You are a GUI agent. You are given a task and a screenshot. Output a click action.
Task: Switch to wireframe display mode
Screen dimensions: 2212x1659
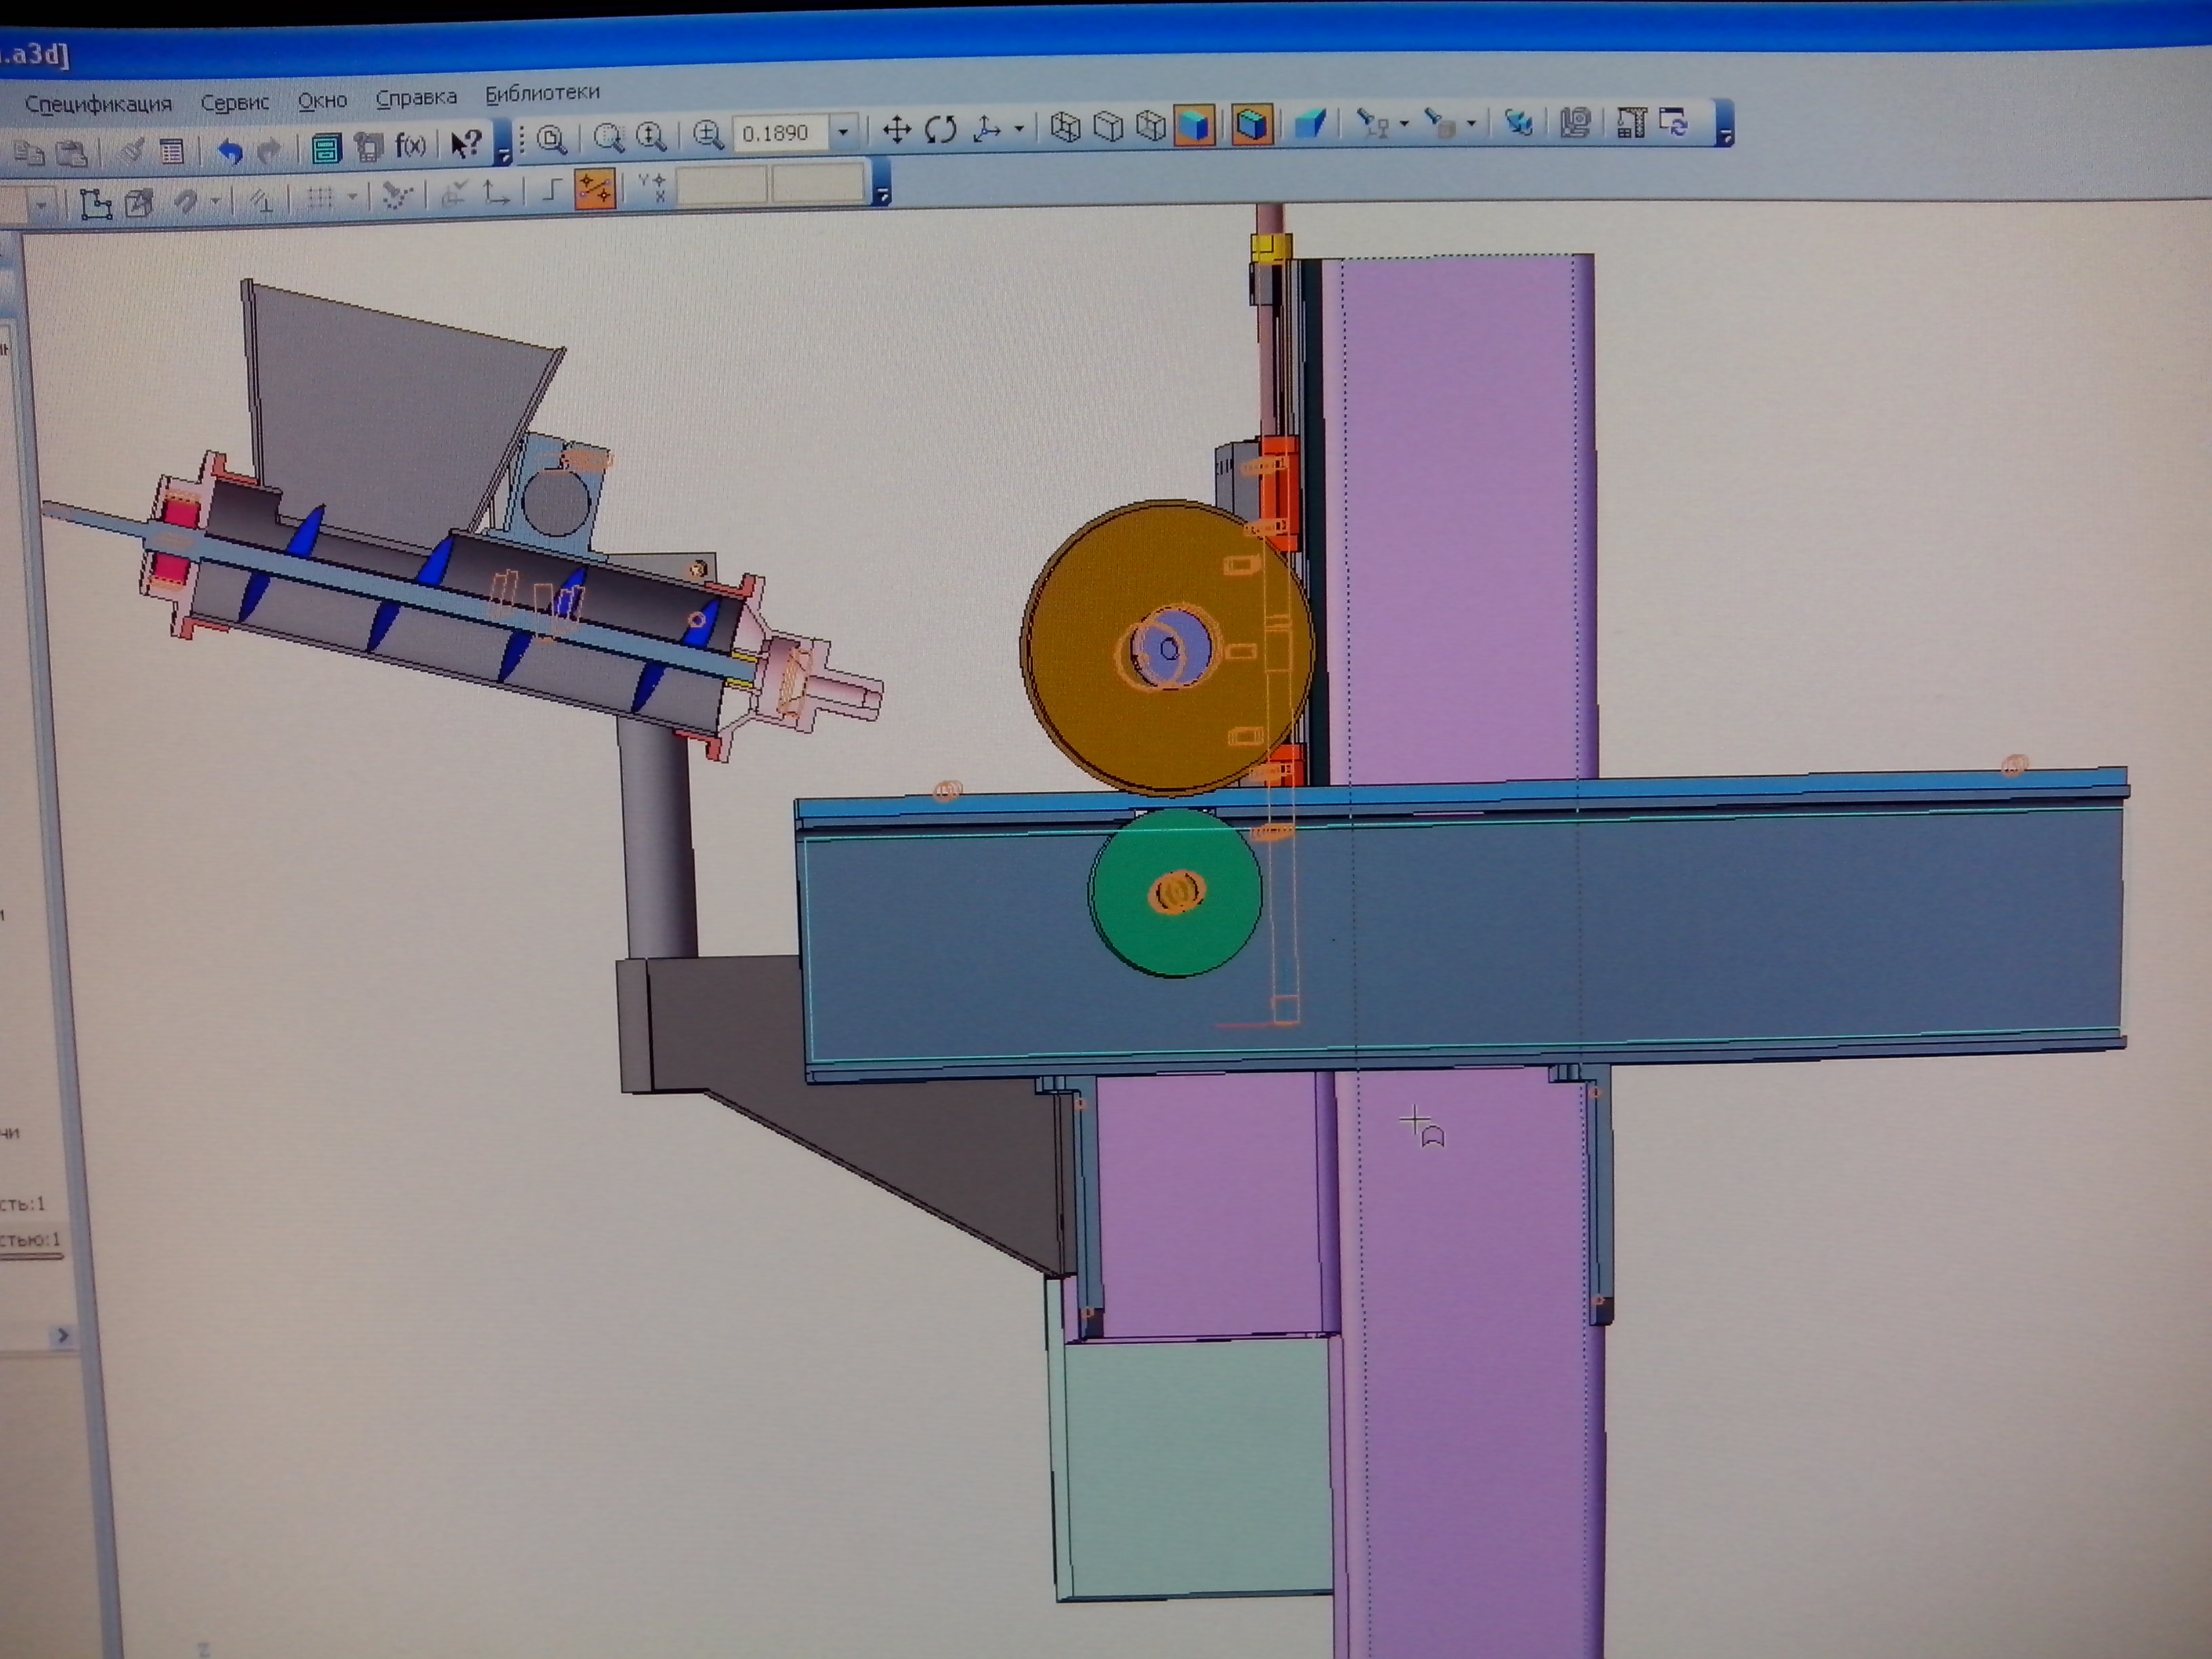tap(1066, 127)
